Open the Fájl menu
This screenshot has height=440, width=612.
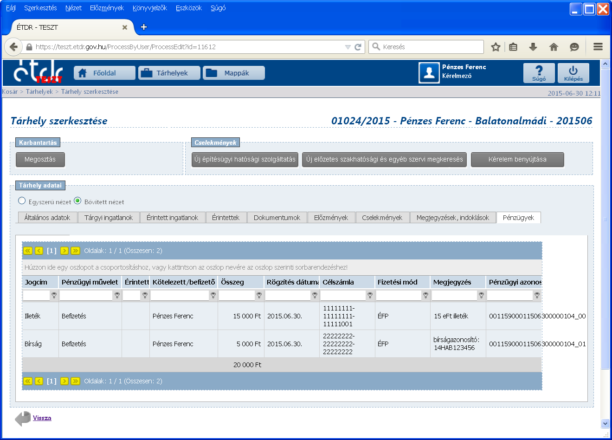11,8
